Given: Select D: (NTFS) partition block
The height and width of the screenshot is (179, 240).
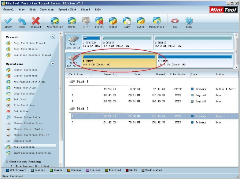Looking at the screenshot, I should (127, 42).
